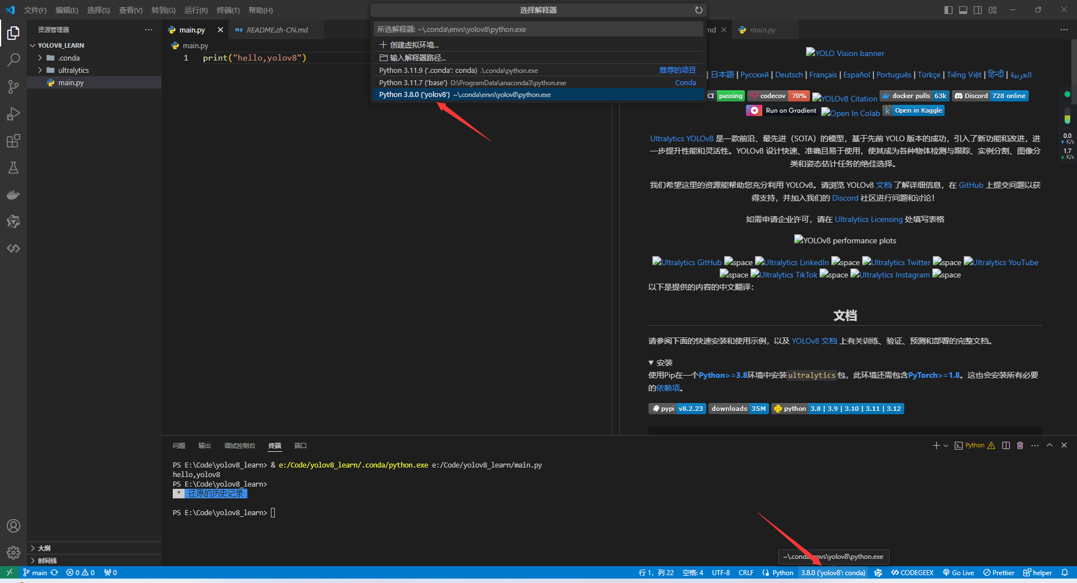Click helper in status bar
The image size is (1077, 583).
(1037, 572)
